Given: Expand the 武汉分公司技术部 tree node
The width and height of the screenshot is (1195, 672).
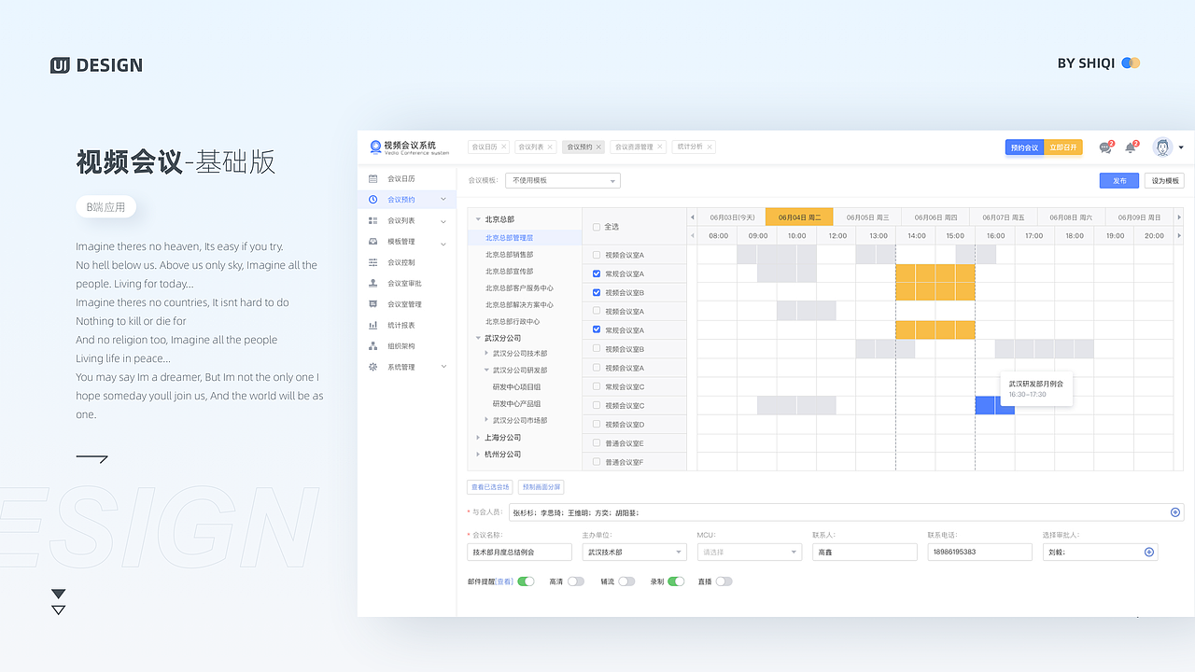Looking at the screenshot, I should (x=486, y=353).
